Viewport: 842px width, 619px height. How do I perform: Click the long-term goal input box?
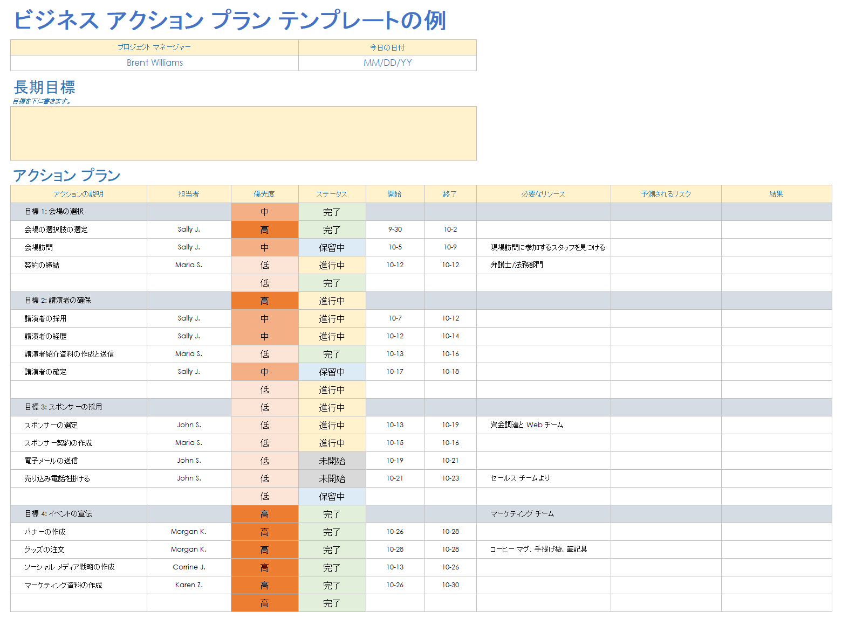click(x=243, y=133)
